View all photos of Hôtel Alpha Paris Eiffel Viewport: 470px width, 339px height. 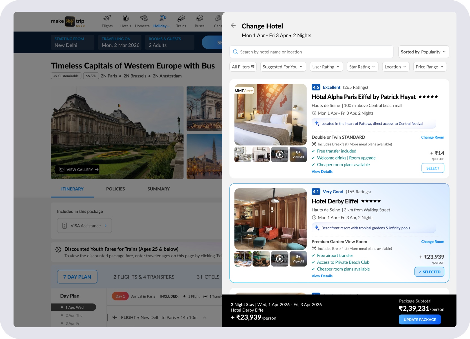pos(298,154)
